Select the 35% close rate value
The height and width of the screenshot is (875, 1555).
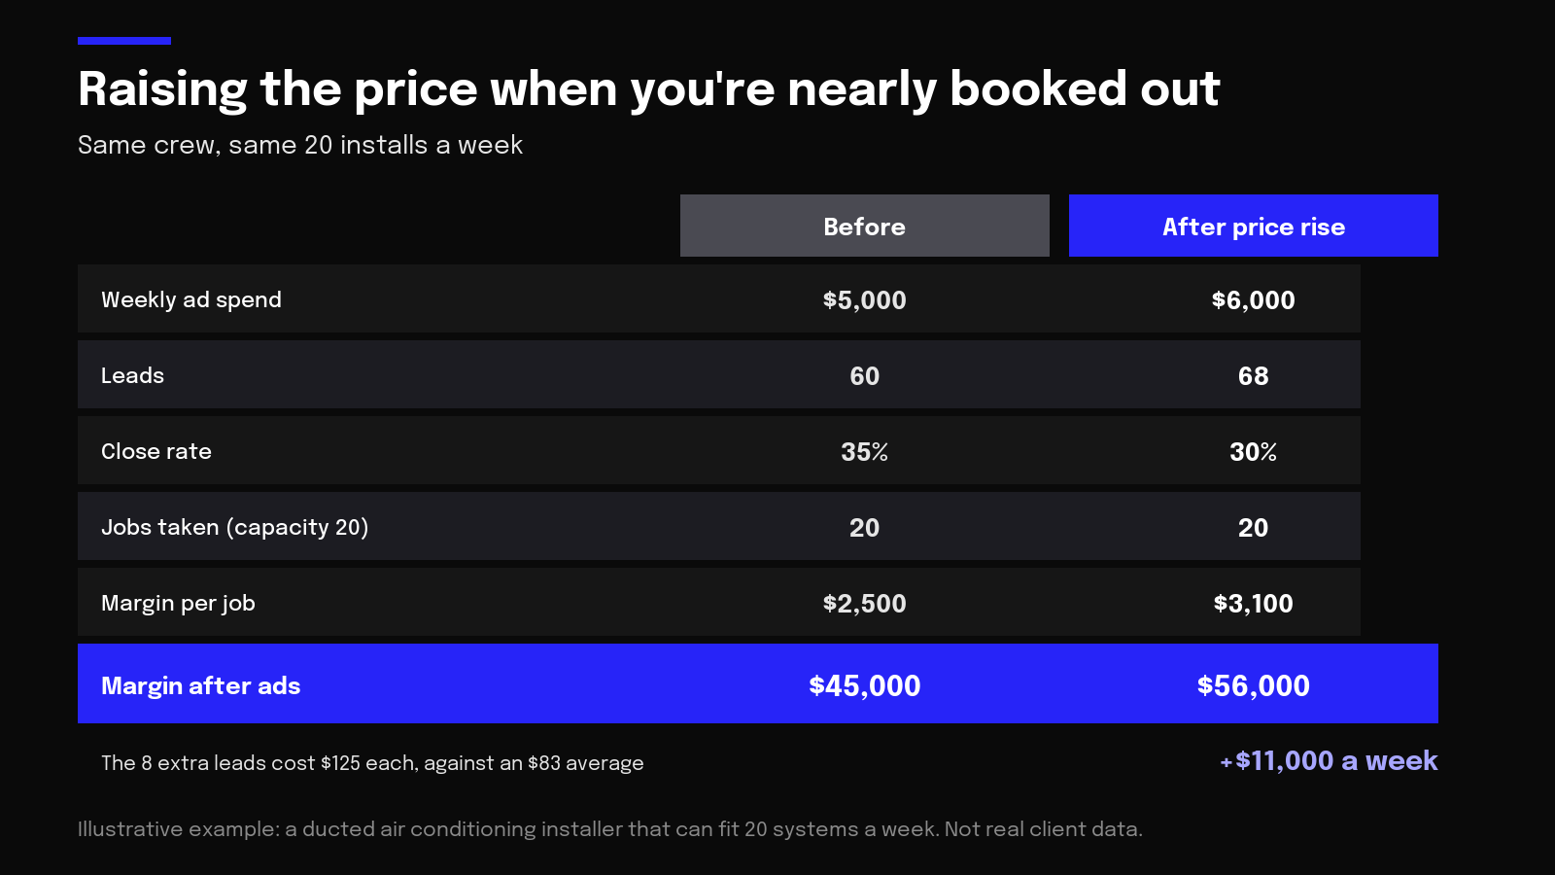864,452
